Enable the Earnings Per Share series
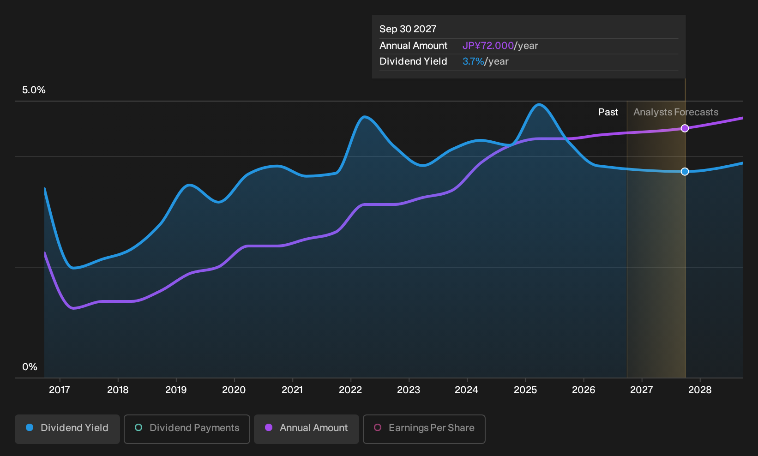Screen dimensions: 758x456 [424, 429]
